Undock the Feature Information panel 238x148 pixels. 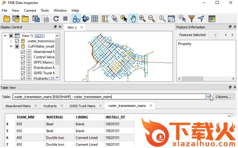pos(230,27)
